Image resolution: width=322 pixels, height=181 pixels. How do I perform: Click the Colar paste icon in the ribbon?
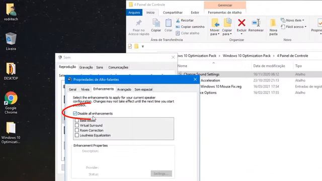[169, 23]
